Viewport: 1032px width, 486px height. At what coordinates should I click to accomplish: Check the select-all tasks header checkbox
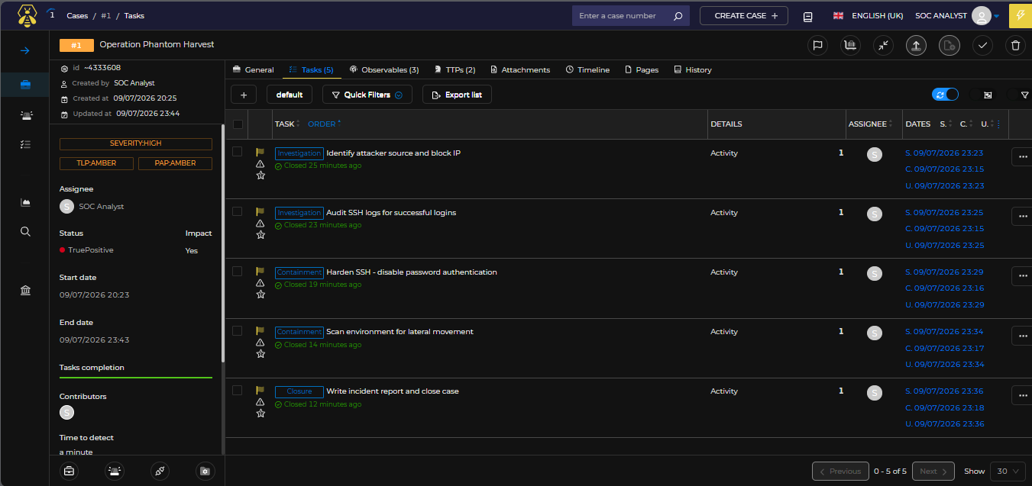238,124
